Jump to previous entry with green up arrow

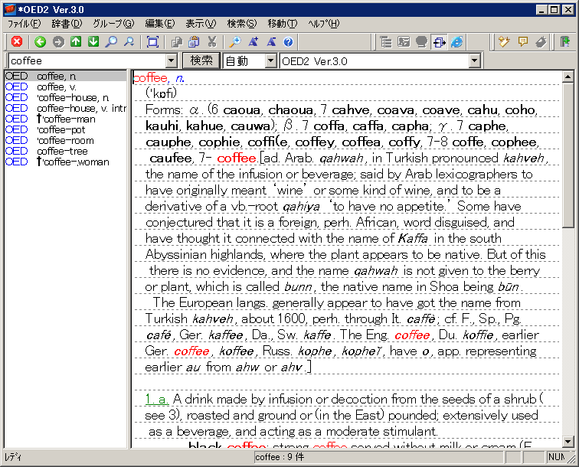[x=76, y=41]
